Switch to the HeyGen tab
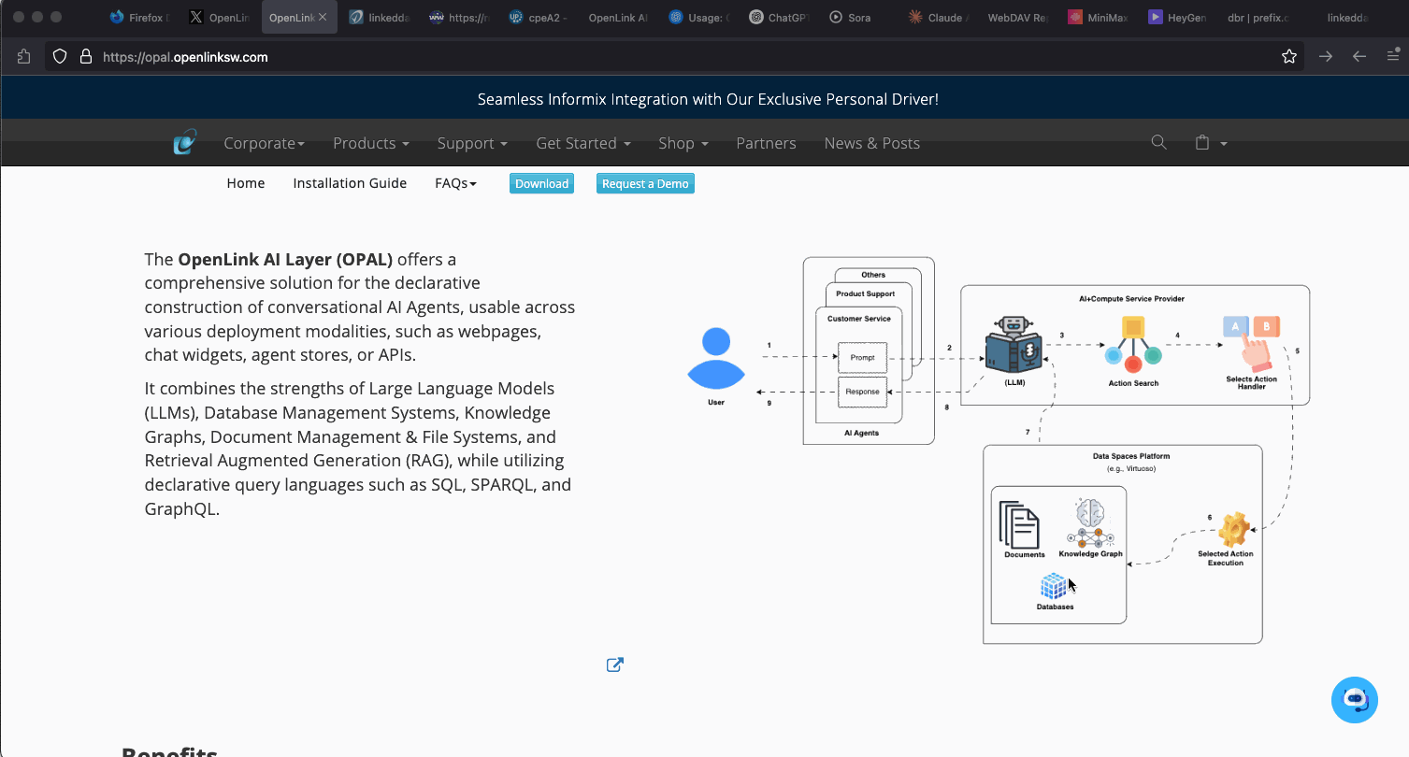This screenshot has height=757, width=1409. [x=1179, y=17]
